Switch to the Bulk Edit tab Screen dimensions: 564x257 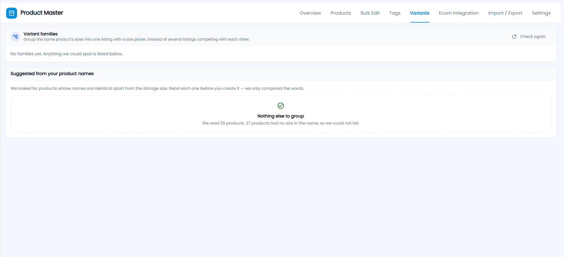[370, 13]
